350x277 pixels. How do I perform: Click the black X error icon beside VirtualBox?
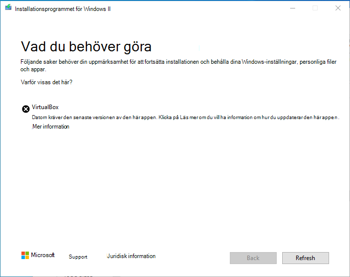point(25,109)
